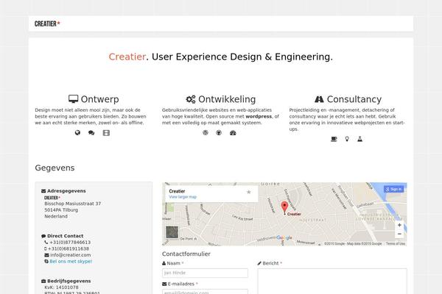Click the Adresgegevens label
442x294 pixels.
[x=66, y=191]
